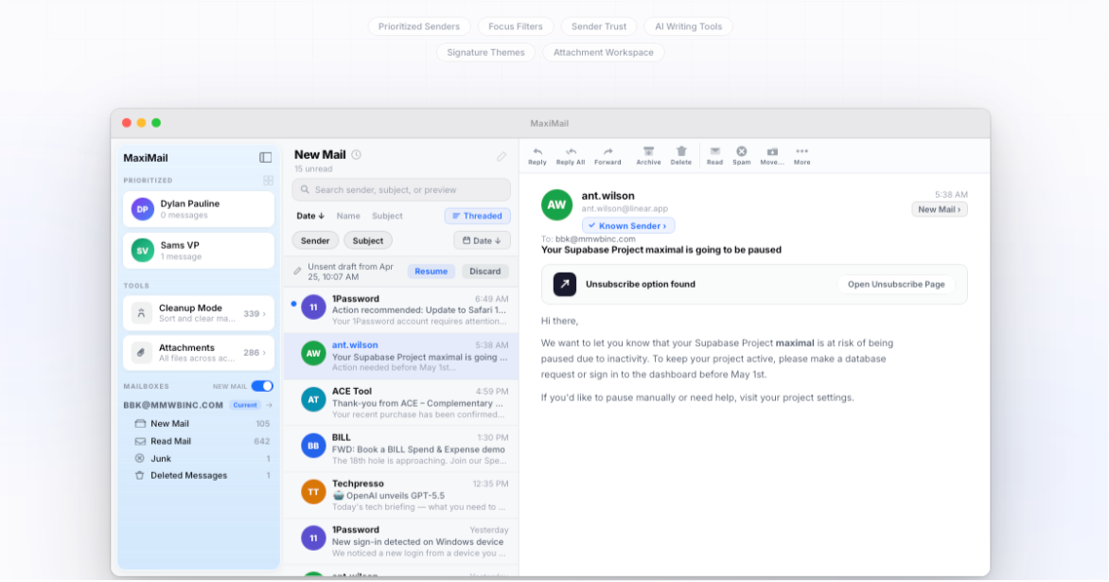Click the Cleanup Mode broom icon

(141, 313)
